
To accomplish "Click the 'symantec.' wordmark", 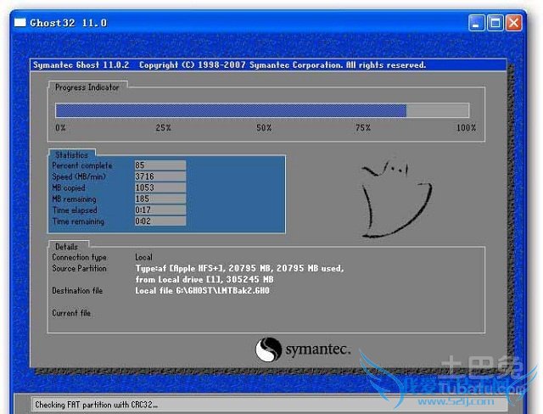I will (x=318, y=350).
